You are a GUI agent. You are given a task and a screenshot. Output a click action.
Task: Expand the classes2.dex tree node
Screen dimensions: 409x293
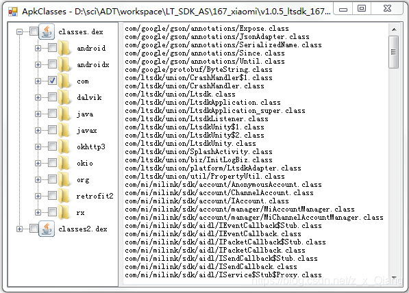(x=19, y=229)
